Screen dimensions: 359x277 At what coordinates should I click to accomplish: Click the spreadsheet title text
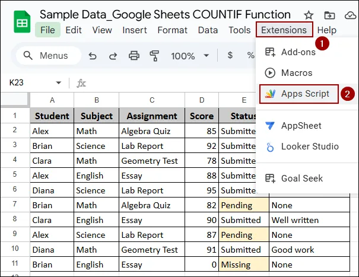pyautogui.click(x=165, y=15)
